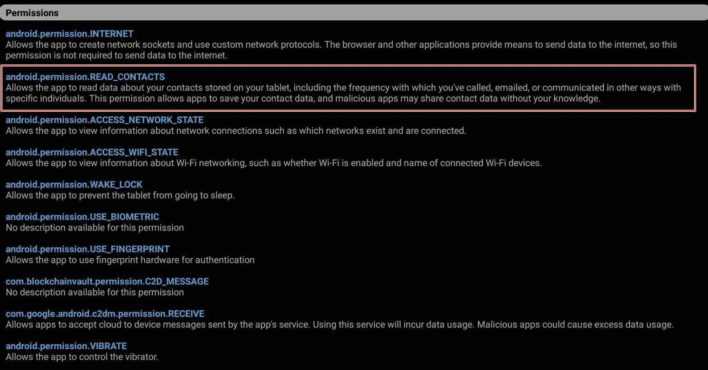Viewport: 708px width, 370px height.
Task: Open the android.permission.INTERNET permission link
Action: pyautogui.click(x=69, y=33)
